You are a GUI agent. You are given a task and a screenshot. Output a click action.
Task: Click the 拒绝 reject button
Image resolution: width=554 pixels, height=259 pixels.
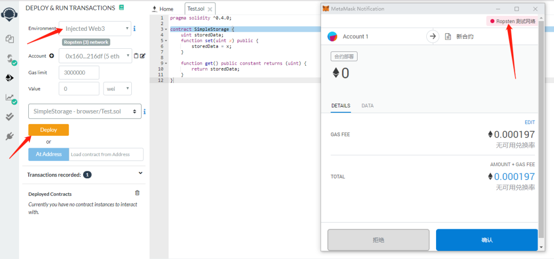(379, 240)
